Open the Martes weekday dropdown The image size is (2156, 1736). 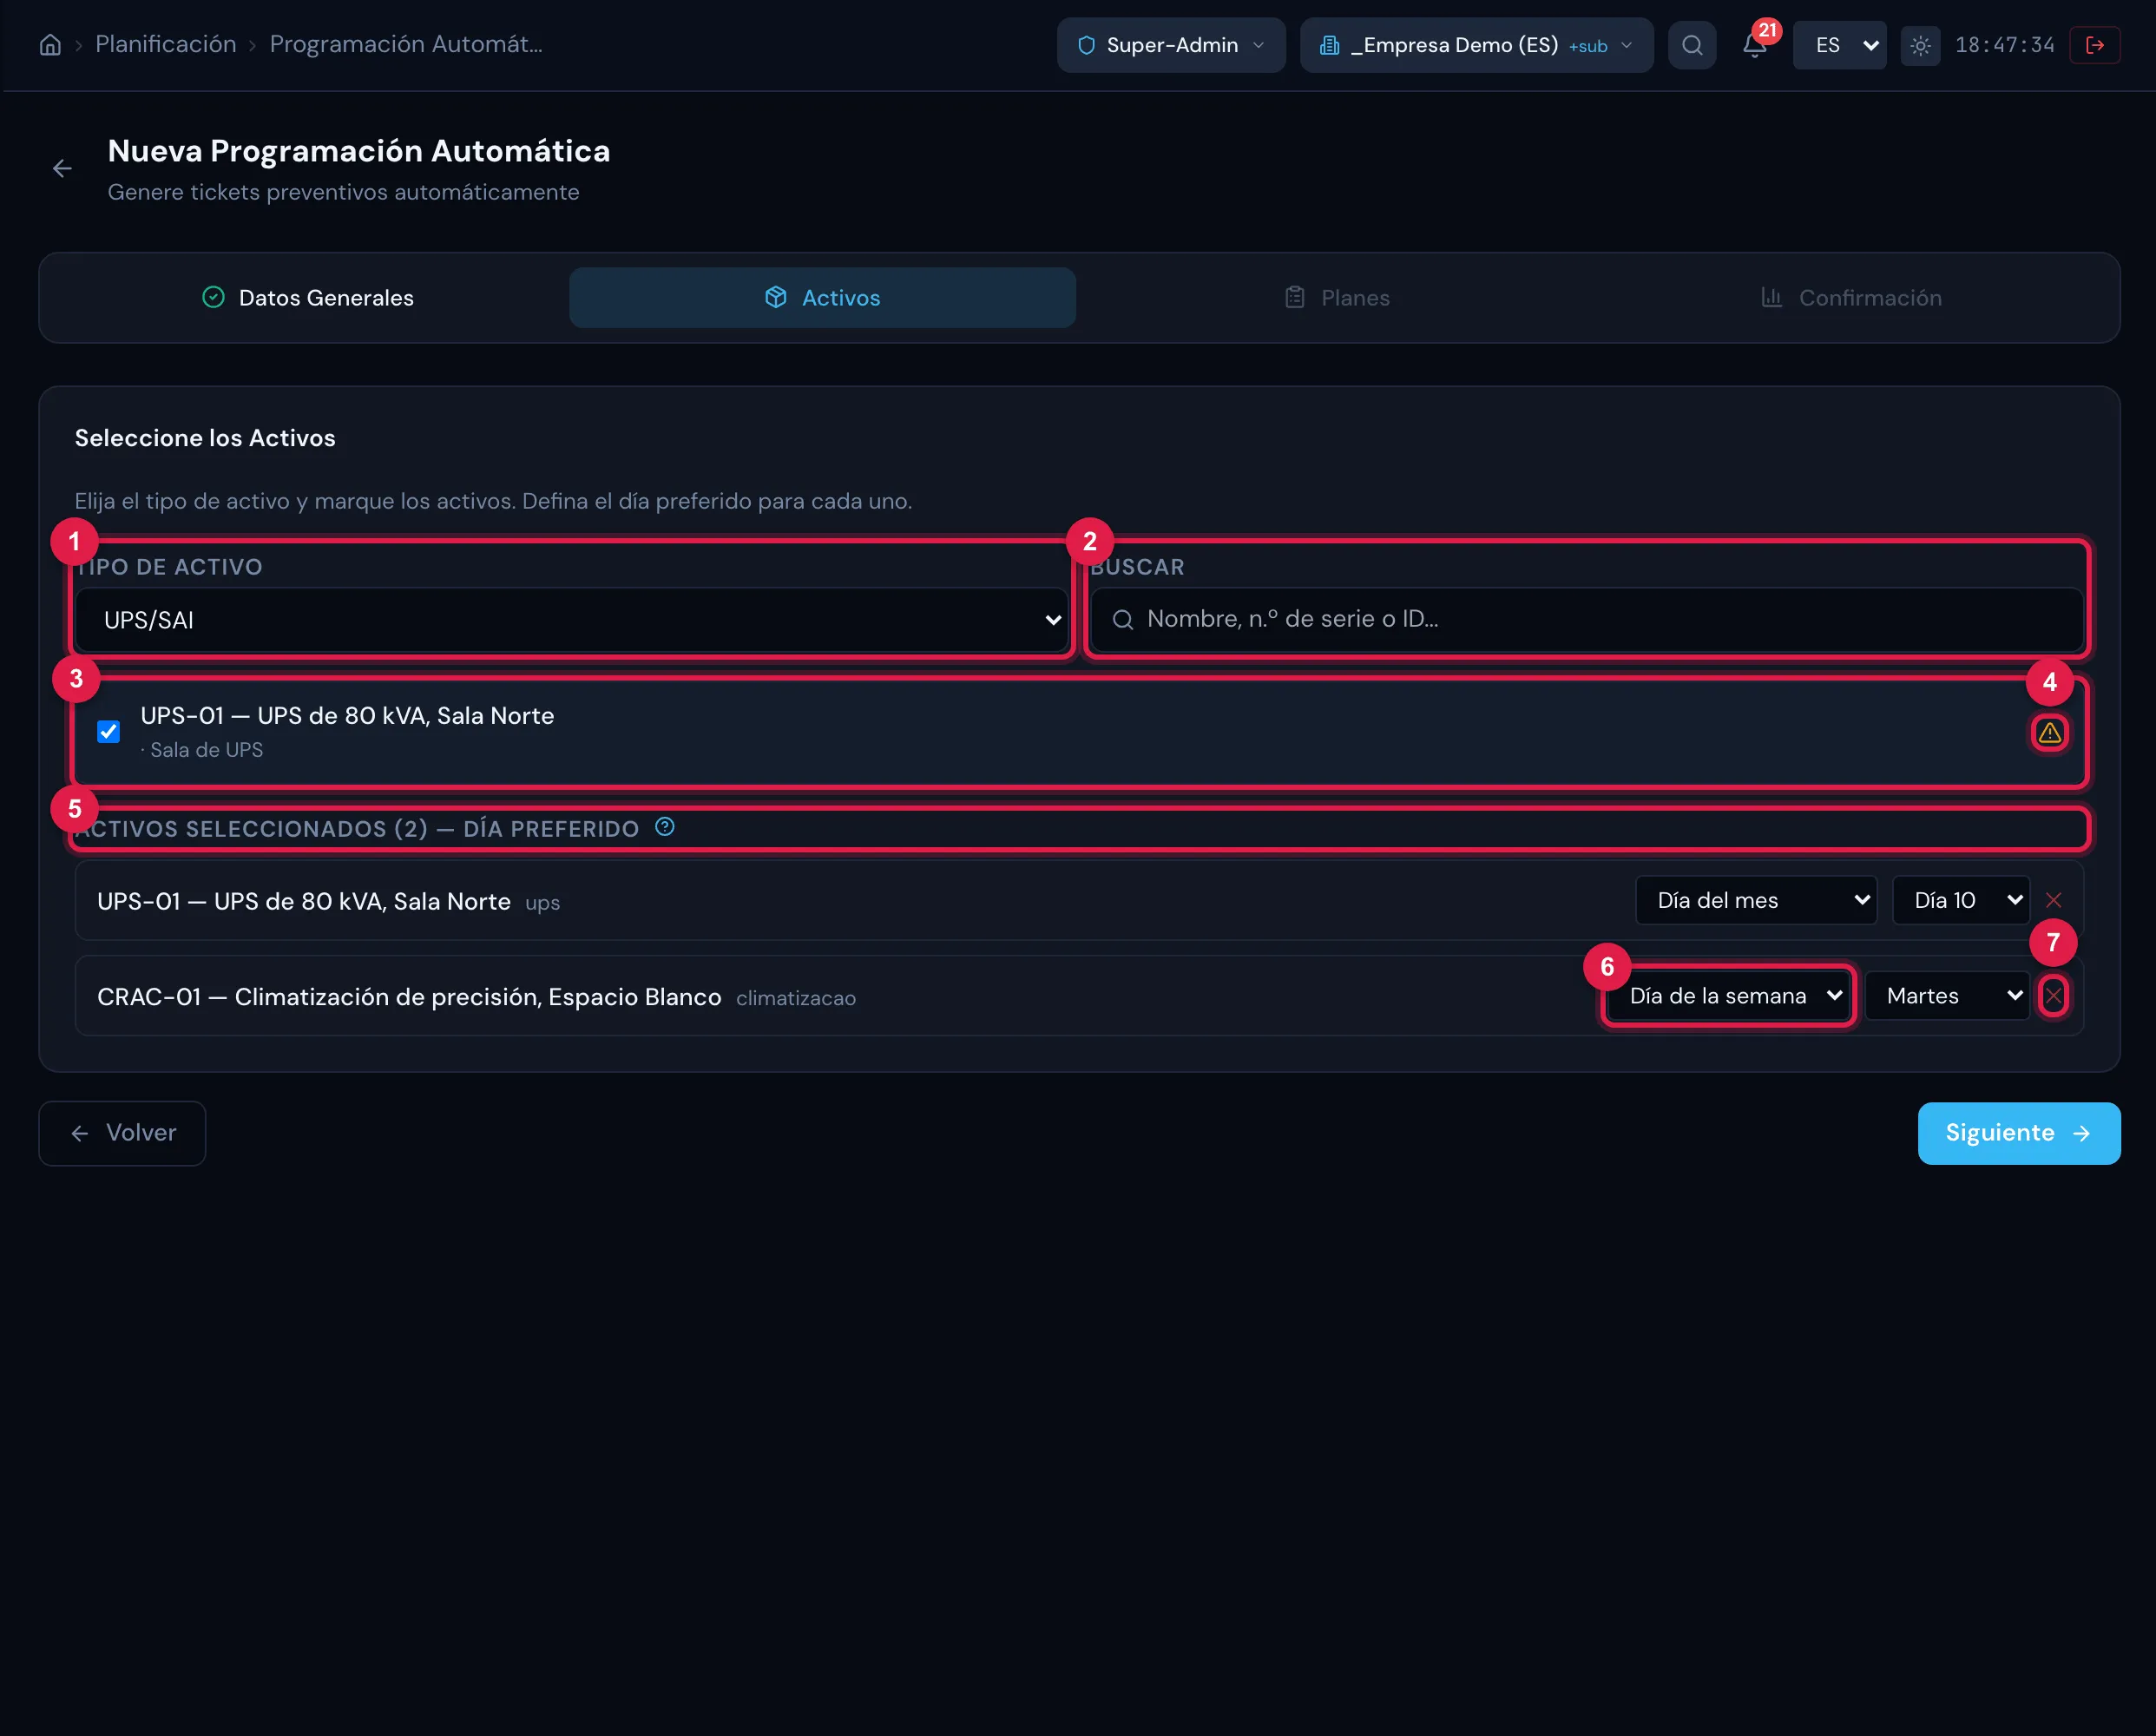coord(1948,996)
